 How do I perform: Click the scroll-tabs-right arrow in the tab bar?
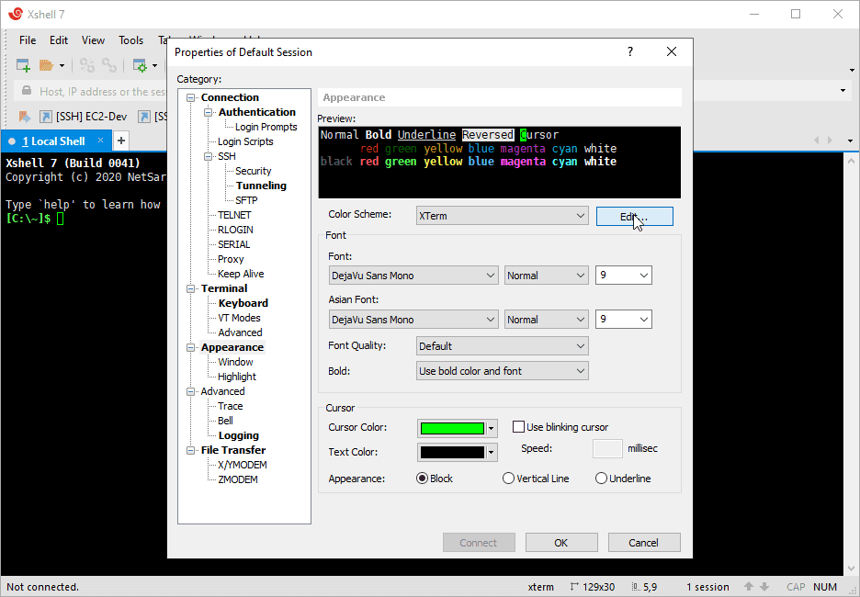click(830, 141)
